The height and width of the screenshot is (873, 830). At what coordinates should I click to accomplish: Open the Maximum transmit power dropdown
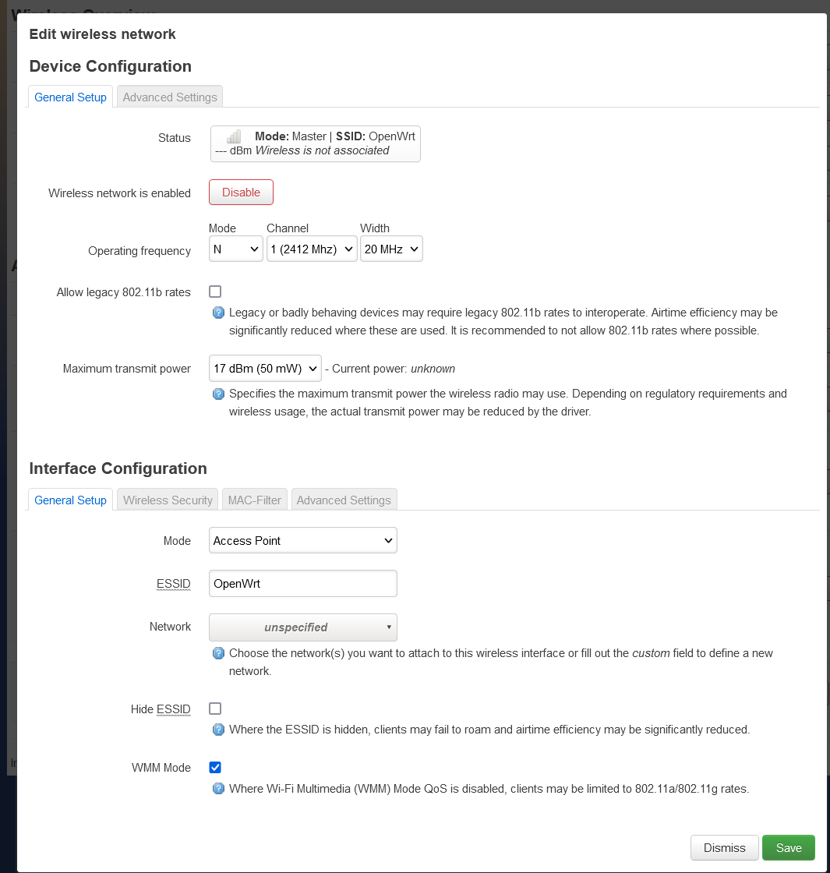tap(265, 369)
